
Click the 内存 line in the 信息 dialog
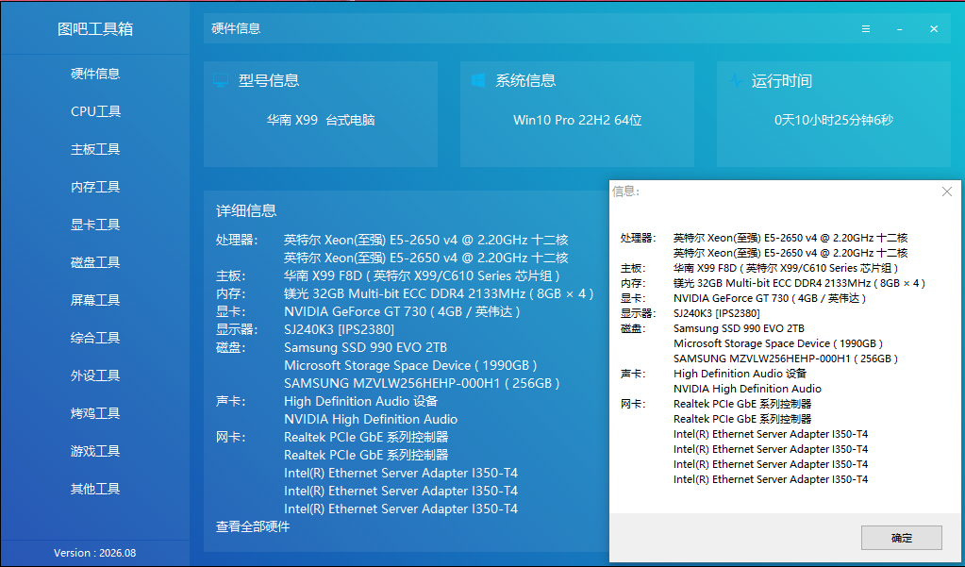click(x=799, y=283)
